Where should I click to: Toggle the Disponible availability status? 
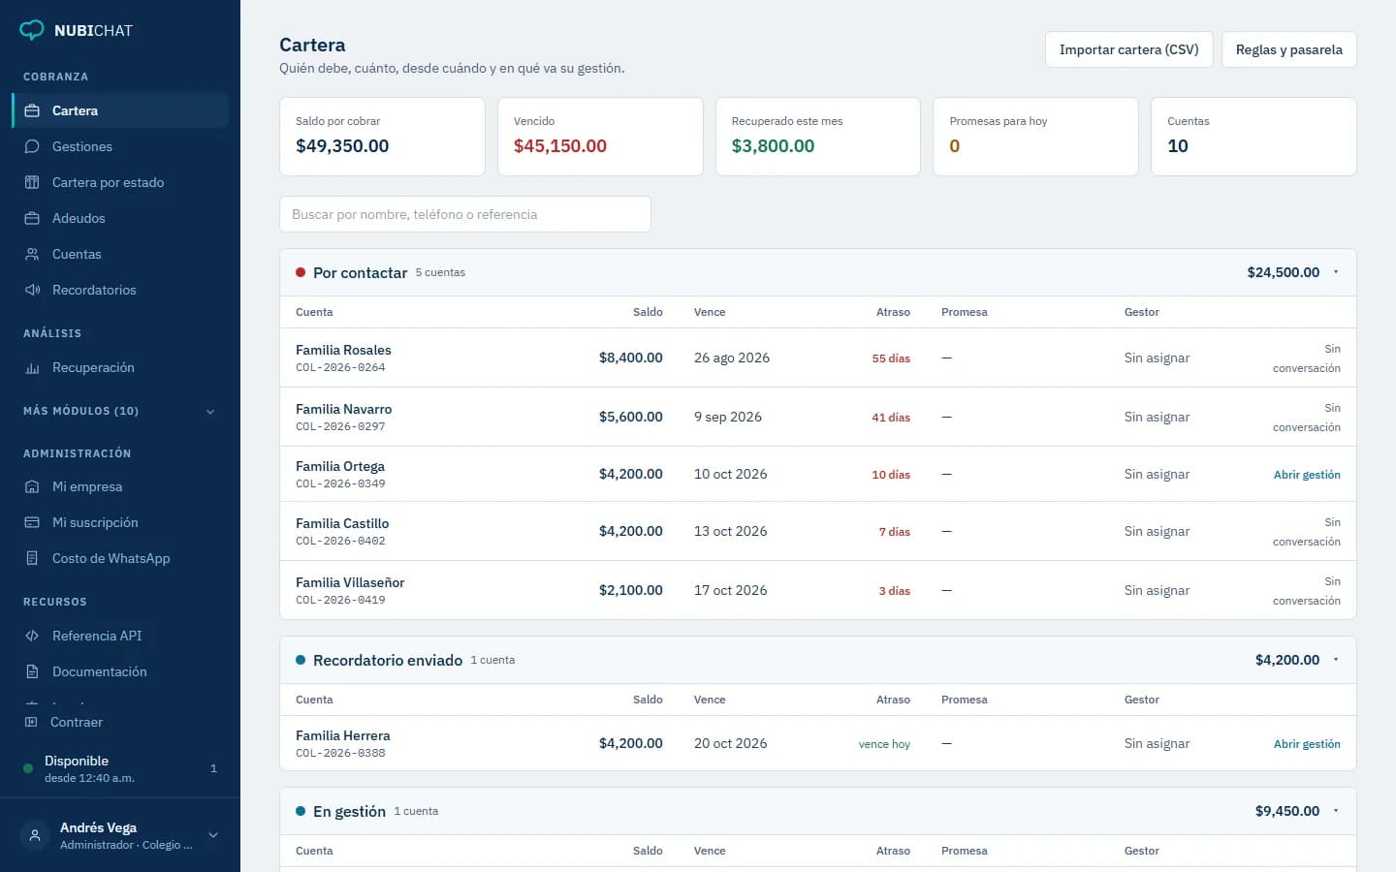(120, 768)
